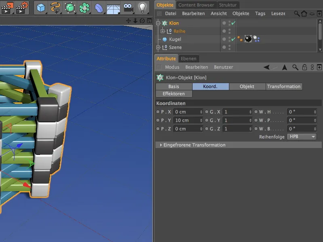Click W.H animation radio circle
The height and width of the screenshot is (242, 323).
coord(256,112)
